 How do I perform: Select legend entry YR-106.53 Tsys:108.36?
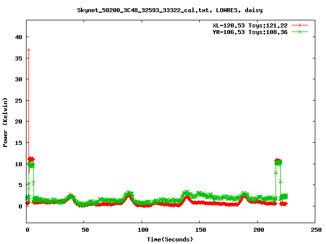(250, 32)
